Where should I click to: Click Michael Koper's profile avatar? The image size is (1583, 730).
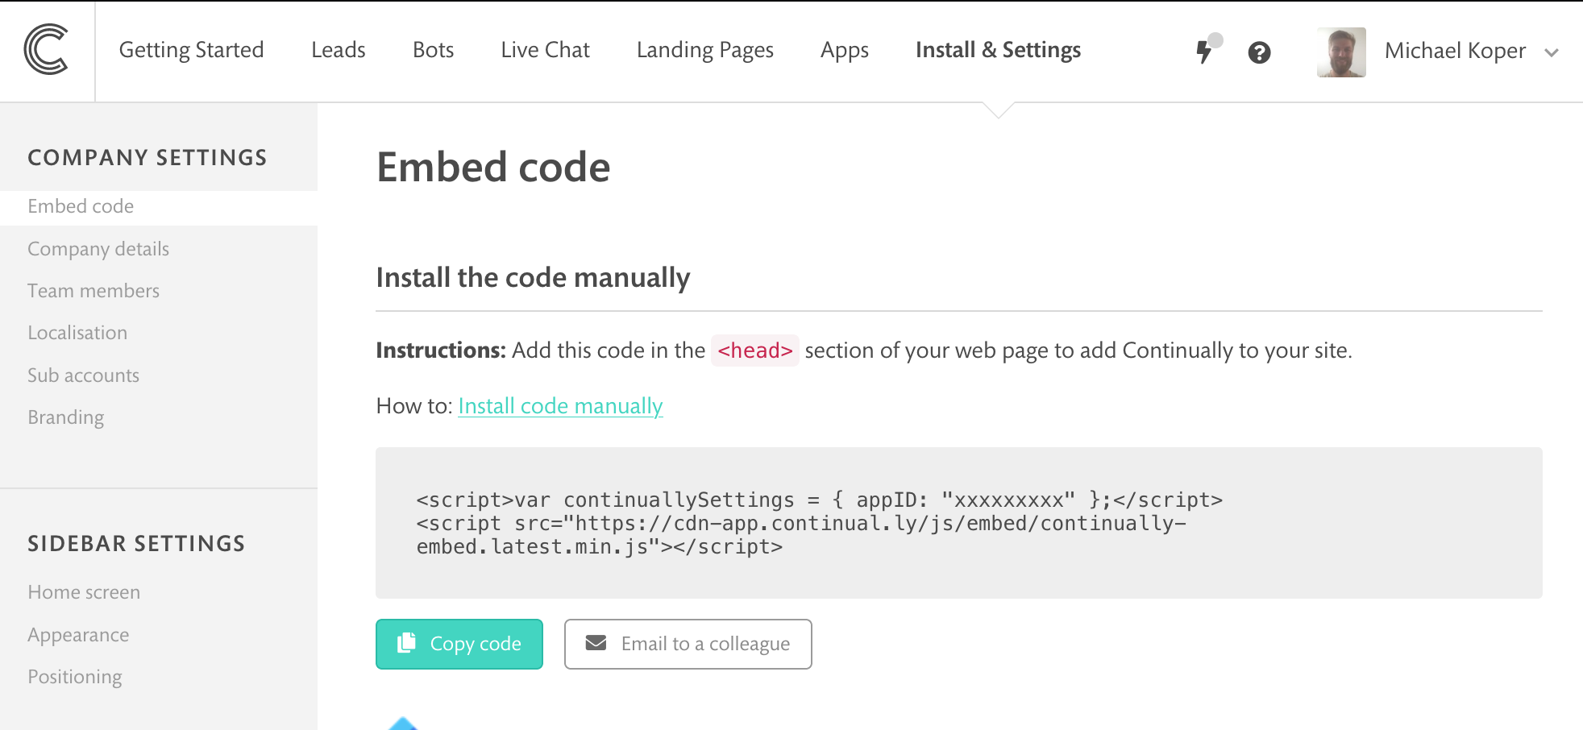[x=1341, y=52]
